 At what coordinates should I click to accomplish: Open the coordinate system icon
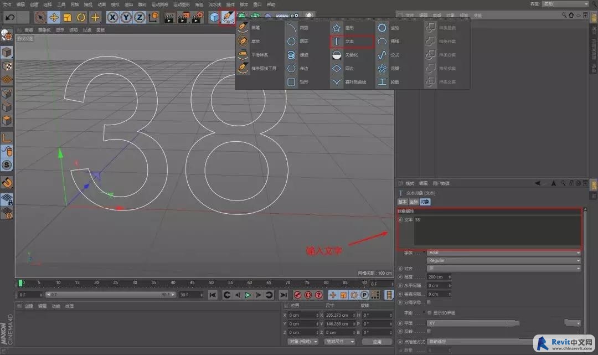click(x=153, y=17)
